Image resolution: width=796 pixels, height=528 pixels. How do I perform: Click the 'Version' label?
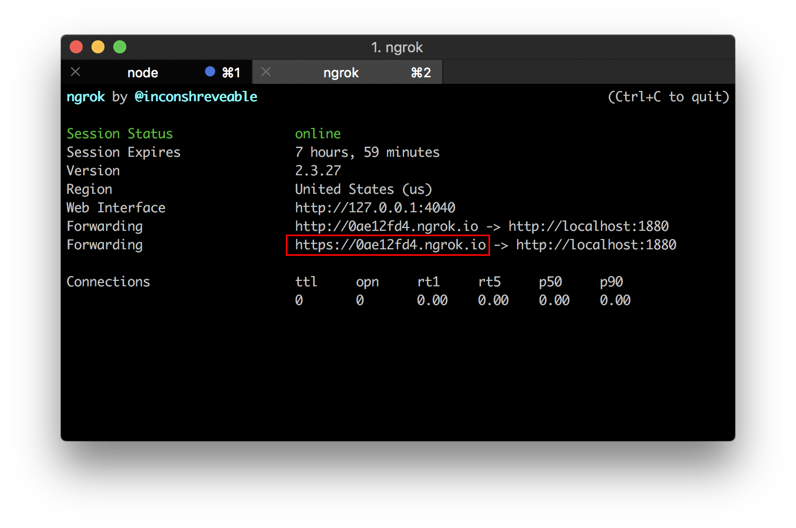(93, 171)
